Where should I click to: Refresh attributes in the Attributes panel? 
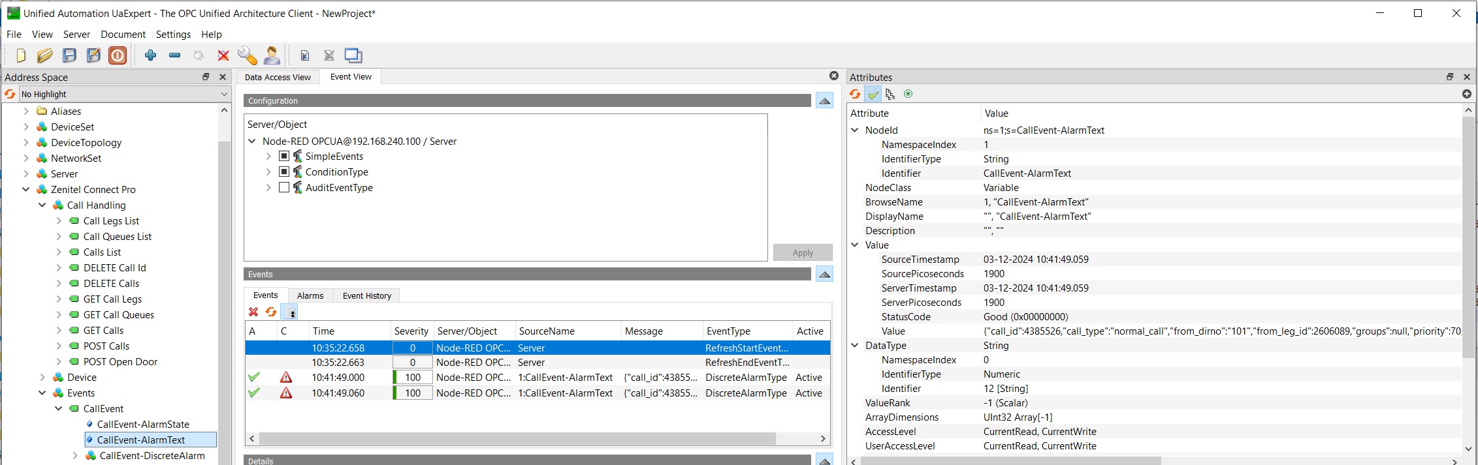click(x=854, y=94)
